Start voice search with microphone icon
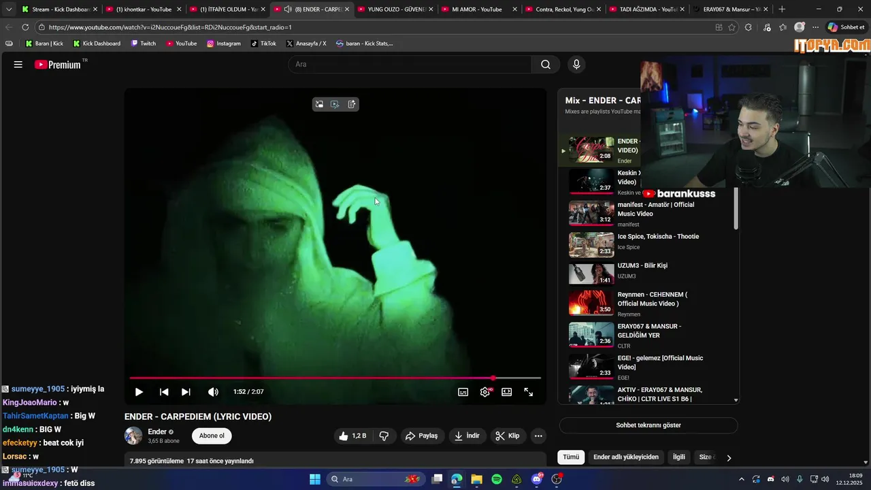The height and width of the screenshot is (490, 871). (576, 65)
